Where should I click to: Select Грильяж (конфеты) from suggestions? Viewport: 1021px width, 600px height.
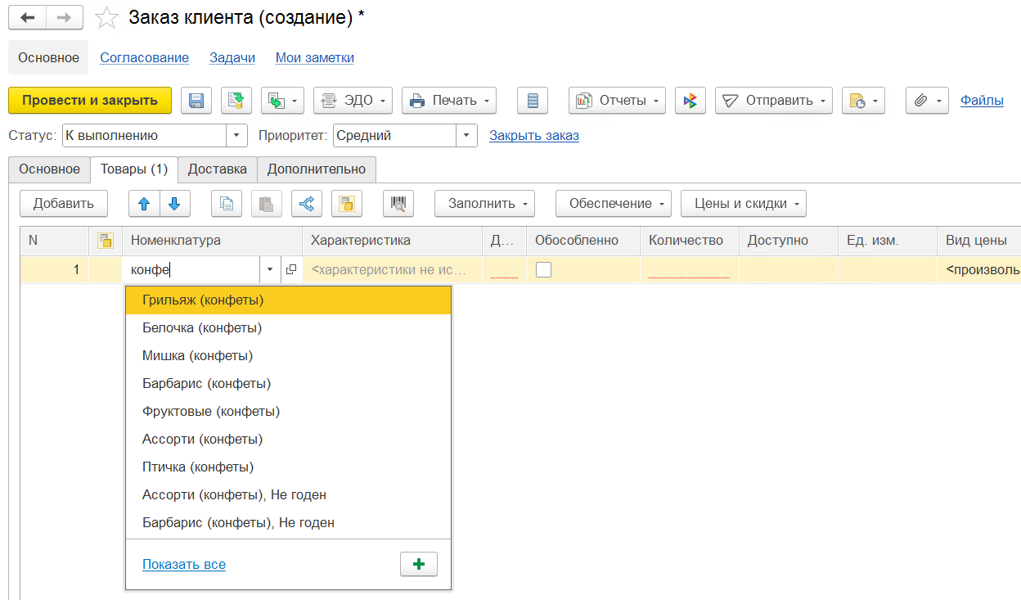[288, 300]
